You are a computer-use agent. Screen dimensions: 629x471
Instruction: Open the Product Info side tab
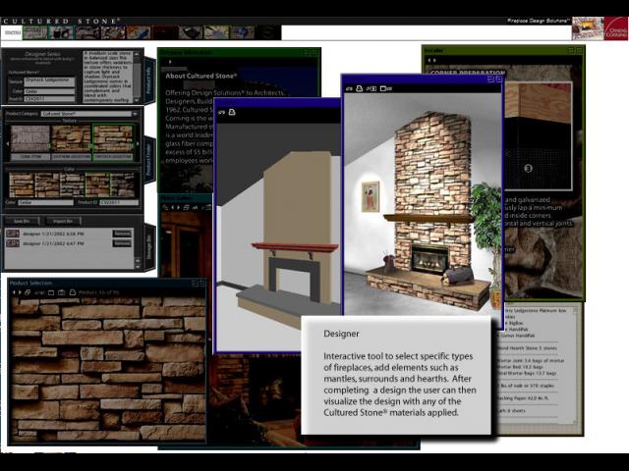(x=148, y=80)
